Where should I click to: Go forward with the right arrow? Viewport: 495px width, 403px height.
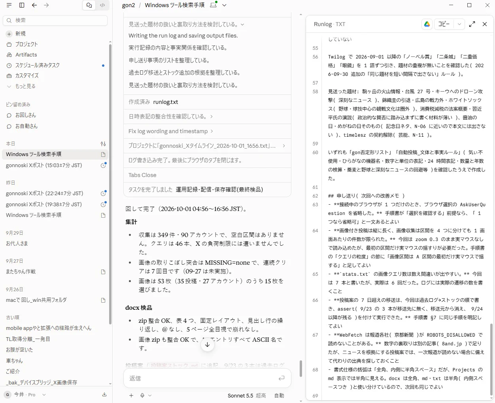[46, 5]
